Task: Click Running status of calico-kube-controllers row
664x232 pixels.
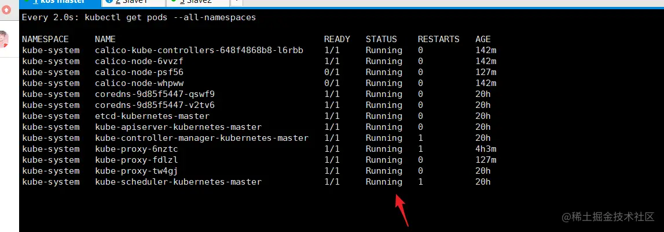Action: tap(384, 50)
